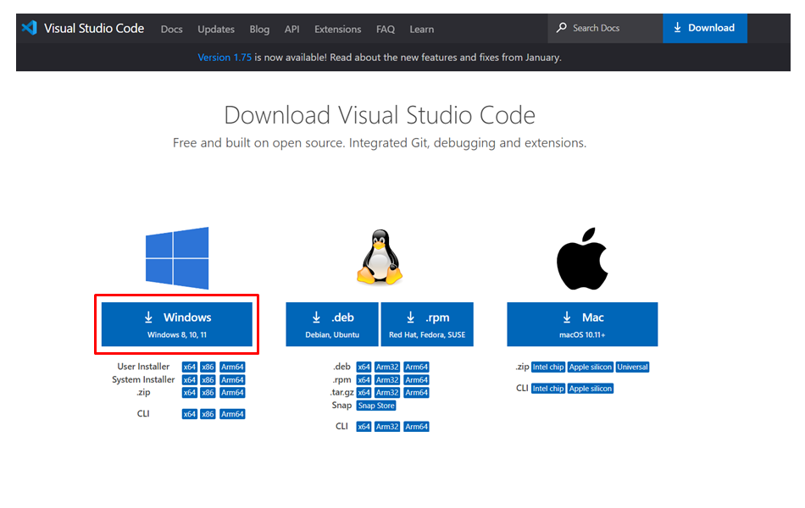The width and height of the screenshot is (805, 508).
Task: Select User Installer x86 for Windows
Action: [x=208, y=367]
